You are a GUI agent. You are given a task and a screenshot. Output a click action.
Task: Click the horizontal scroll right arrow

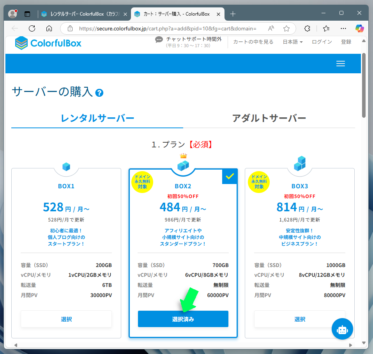pos(350,345)
